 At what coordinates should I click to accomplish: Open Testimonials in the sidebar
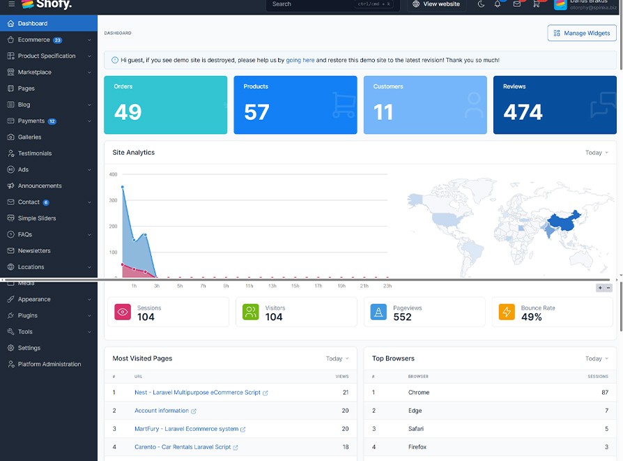tap(35, 153)
